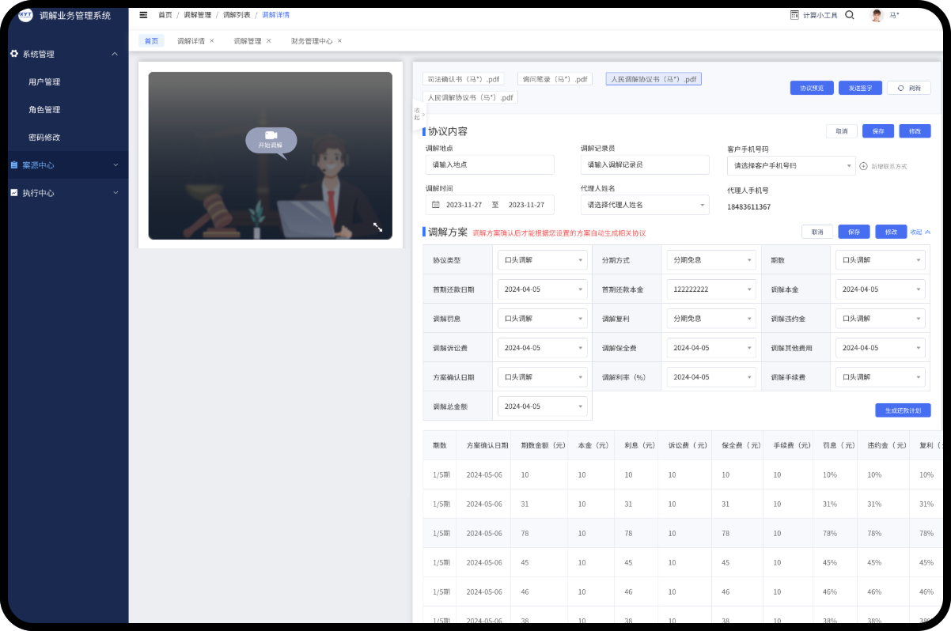Open the 协议类型 dropdown
This screenshot has width=951, height=631.
(542, 260)
